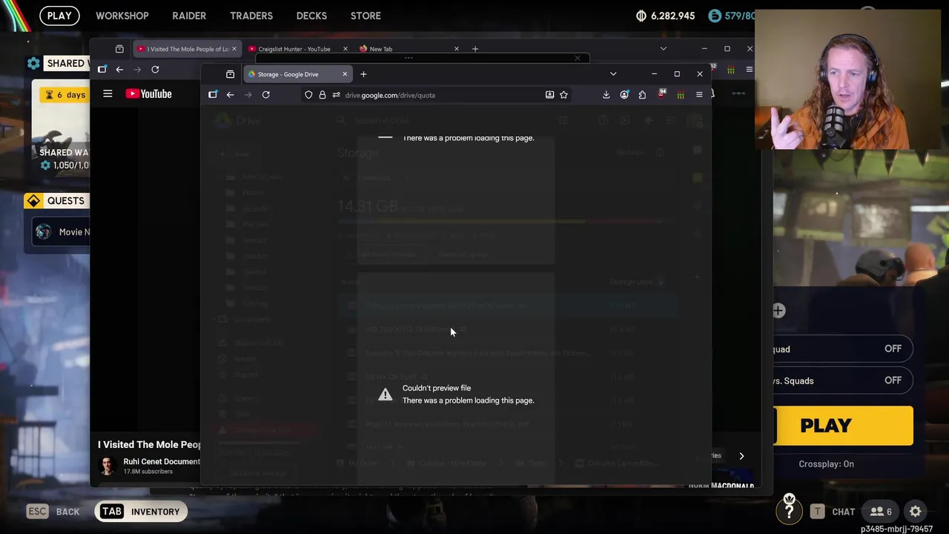Screen dimensions: 949x534
Task: Click the YouTube logo
Action: [148, 93]
